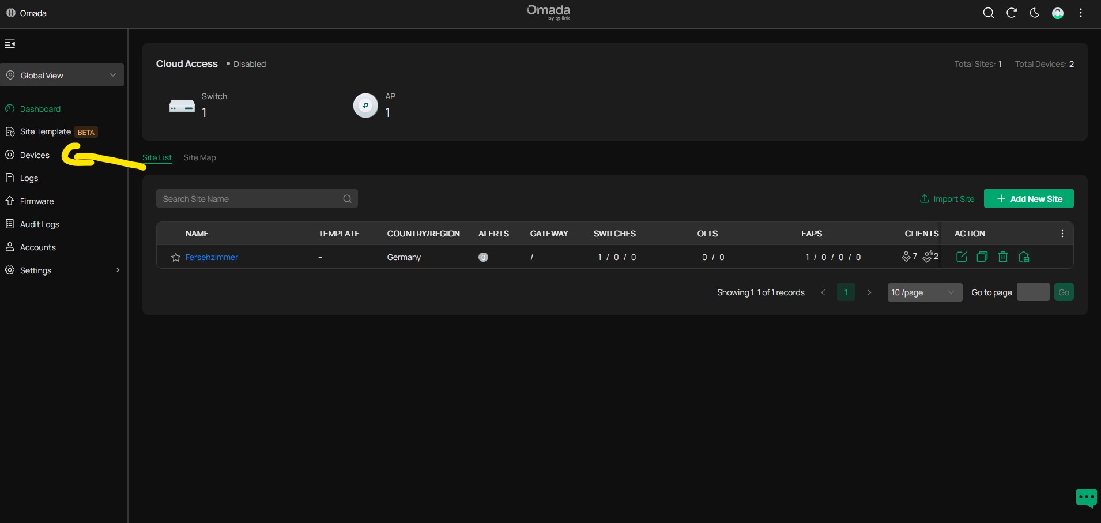Image resolution: width=1101 pixels, height=523 pixels.
Task: Switch to the Site Map tab
Action: tap(199, 157)
